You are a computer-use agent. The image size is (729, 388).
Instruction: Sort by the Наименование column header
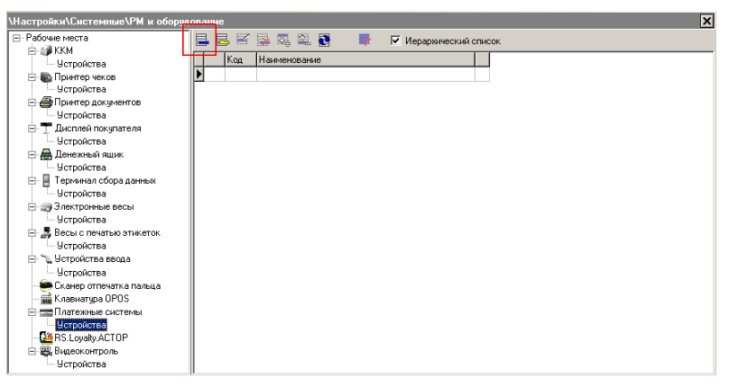coord(366,59)
